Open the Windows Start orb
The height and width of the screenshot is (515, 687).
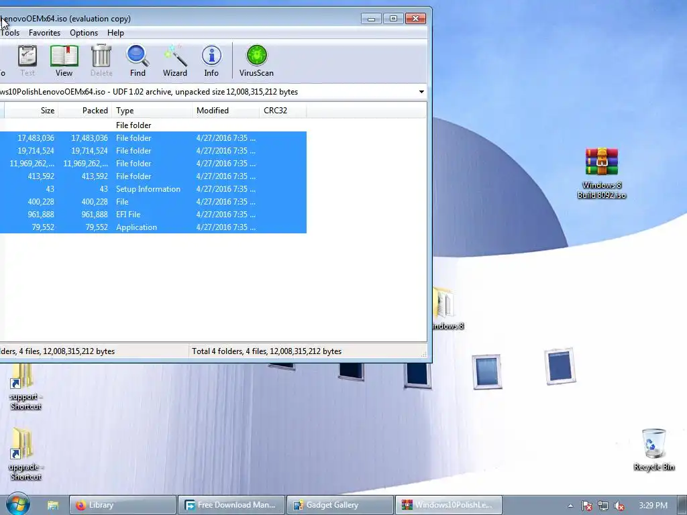[18, 504]
